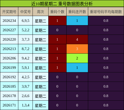Click the 0.8 average in row 2026171

point(106,105)
